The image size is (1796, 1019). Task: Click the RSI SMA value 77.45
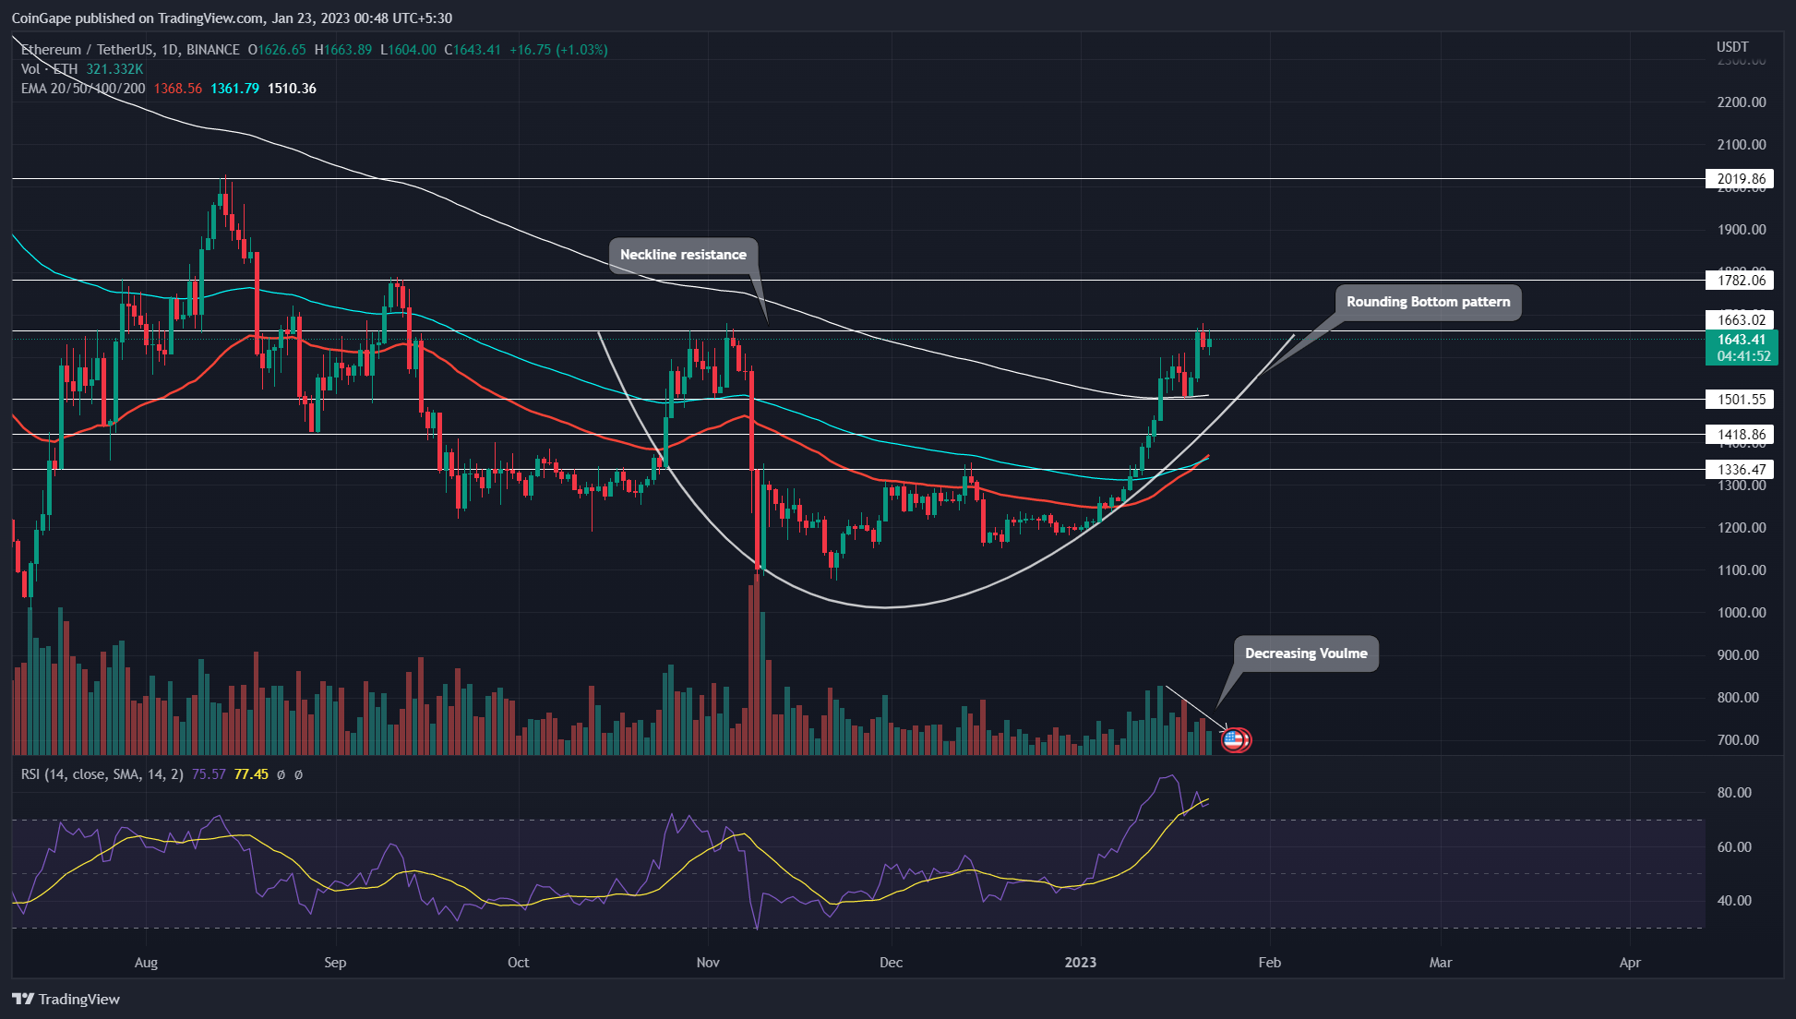tap(251, 774)
